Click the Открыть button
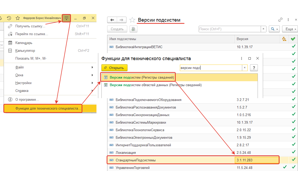This screenshot has width=298, height=171. pos(114,68)
